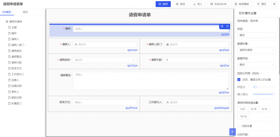Set column width to 12-12
This screenshot has width=280, height=137.
click(243, 116)
